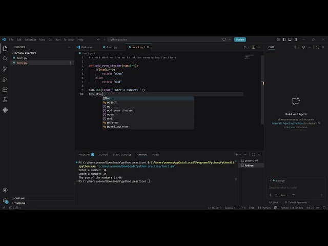The image size is (328, 246).
Task: Open editor More Actions ellipsis
Action: [259, 47]
